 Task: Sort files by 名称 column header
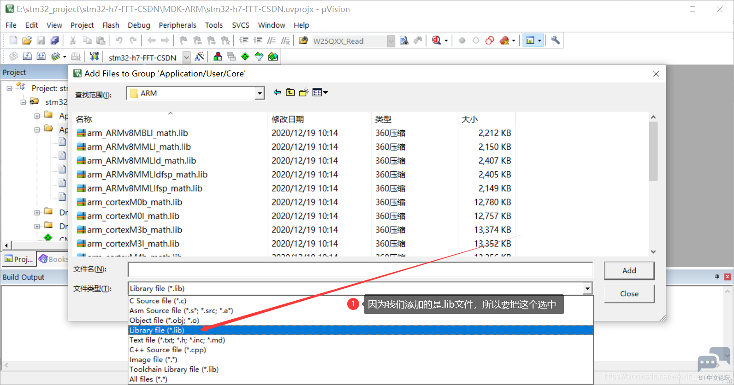coord(170,119)
